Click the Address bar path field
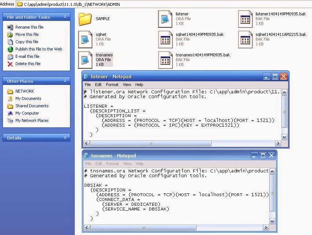 (x=164, y=4)
